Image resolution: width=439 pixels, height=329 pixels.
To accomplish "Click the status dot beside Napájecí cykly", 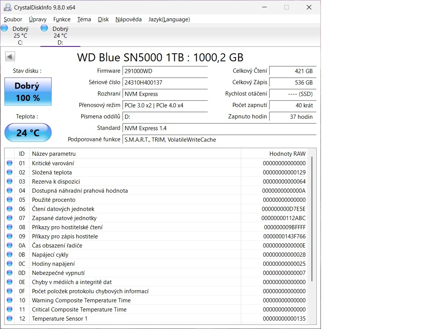I will click(9, 254).
